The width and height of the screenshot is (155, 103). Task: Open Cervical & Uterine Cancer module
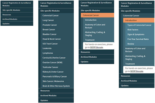pos(54,58)
